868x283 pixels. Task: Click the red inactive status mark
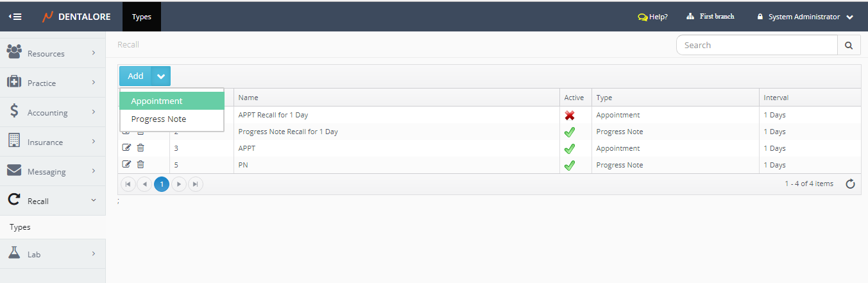(569, 116)
